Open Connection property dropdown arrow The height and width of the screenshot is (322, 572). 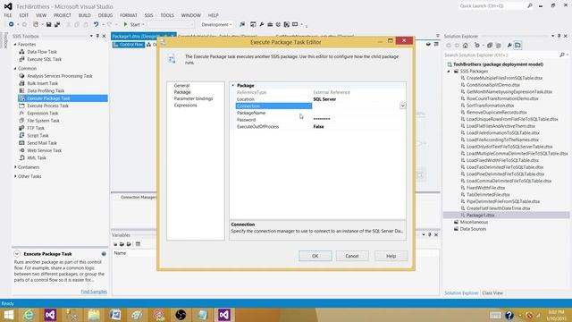[402, 106]
